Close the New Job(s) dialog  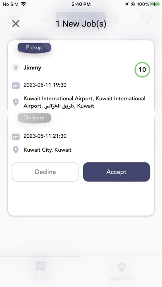16,24
